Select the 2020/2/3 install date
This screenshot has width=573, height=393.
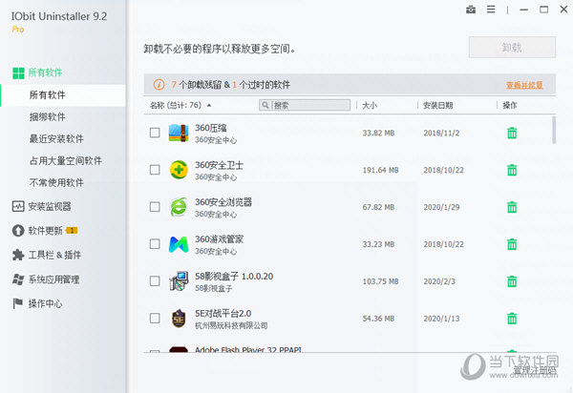(x=439, y=281)
